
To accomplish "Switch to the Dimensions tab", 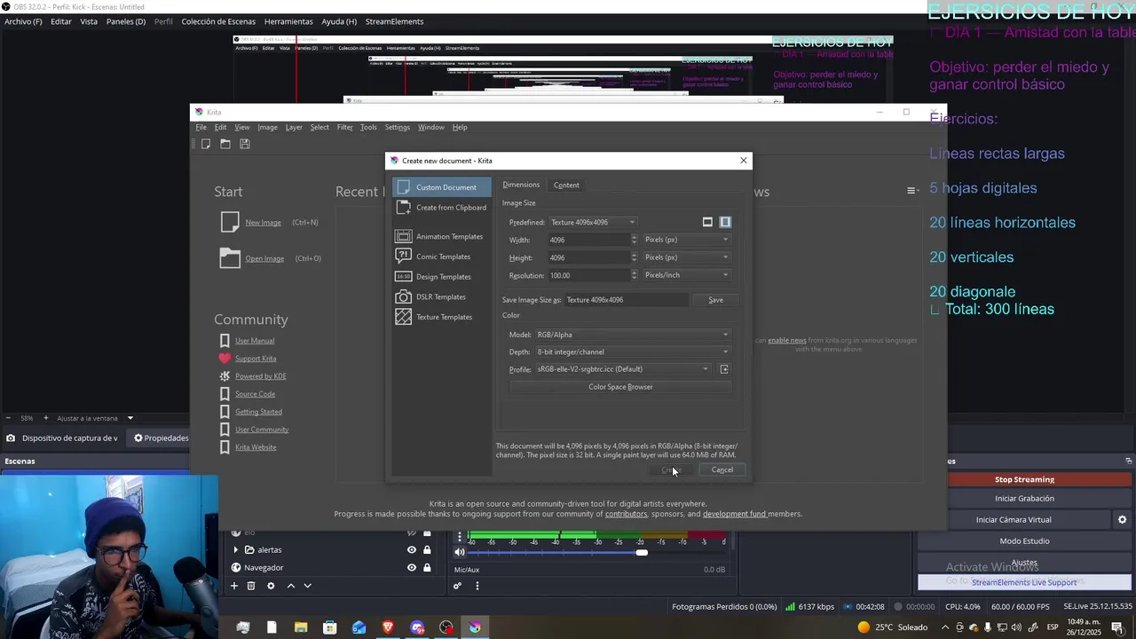I will (521, 185).
